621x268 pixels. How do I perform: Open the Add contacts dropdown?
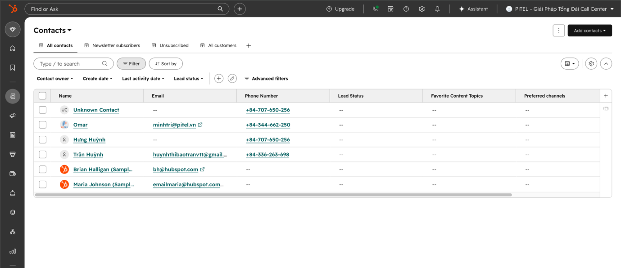(x=589, y=31)
